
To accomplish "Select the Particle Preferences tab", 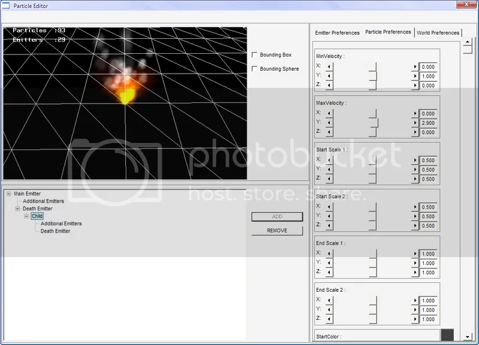I will coord(388,32).
